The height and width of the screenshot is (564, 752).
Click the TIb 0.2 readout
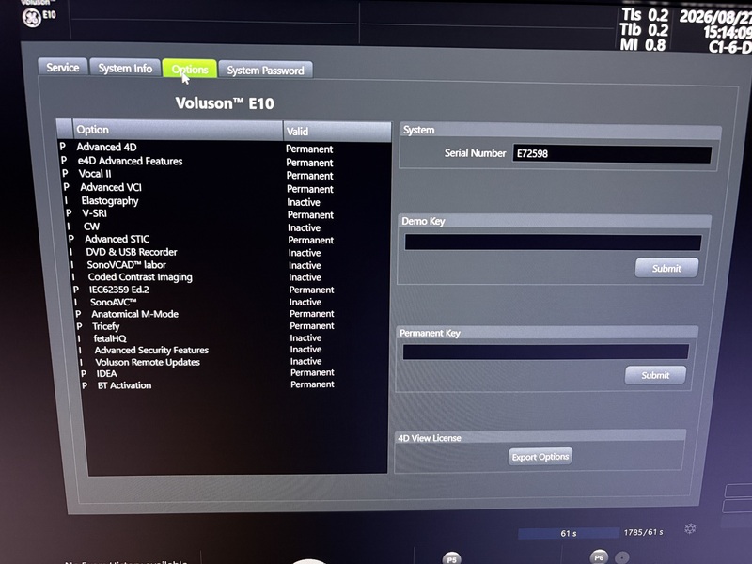pos(644,30)
